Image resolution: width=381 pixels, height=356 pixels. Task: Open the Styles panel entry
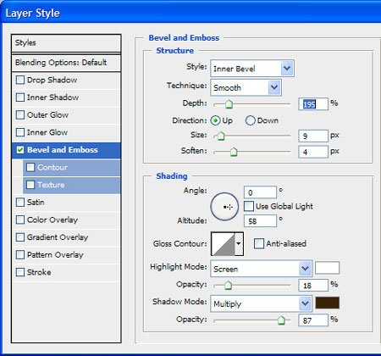click(66, 43)
